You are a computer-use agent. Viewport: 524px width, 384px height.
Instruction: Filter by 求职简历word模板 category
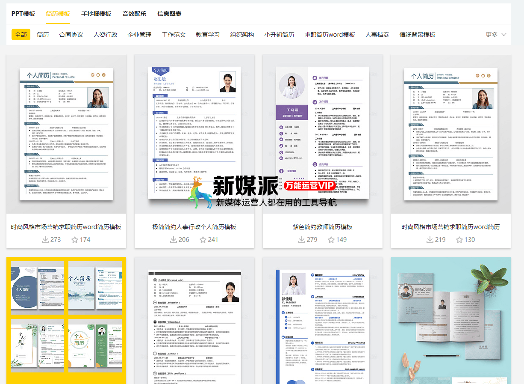(330, 35)
